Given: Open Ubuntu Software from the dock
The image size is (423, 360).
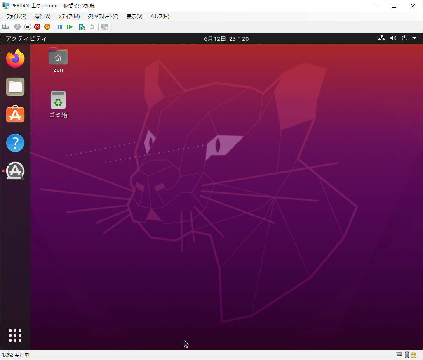Looking at the screenshot, I should pos(15,114).
